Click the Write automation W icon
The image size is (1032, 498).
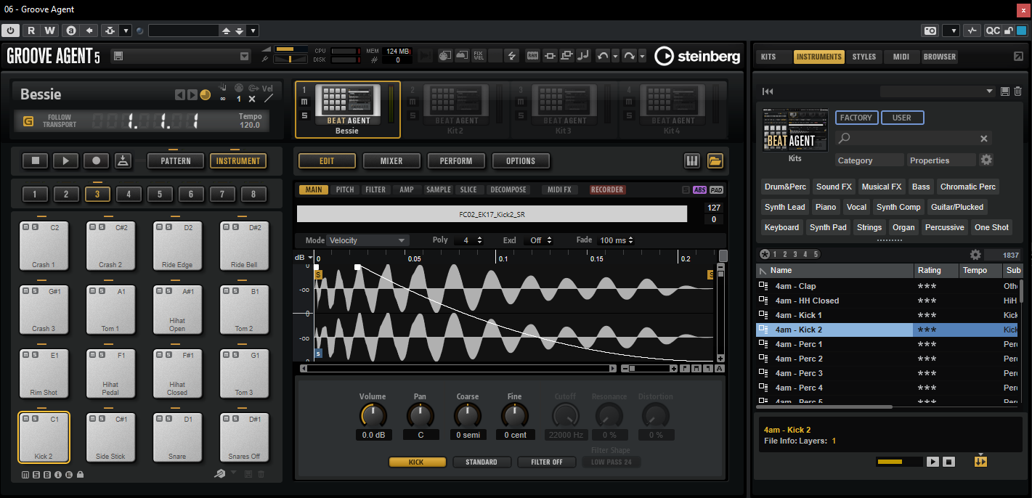(x=49, y=30)
